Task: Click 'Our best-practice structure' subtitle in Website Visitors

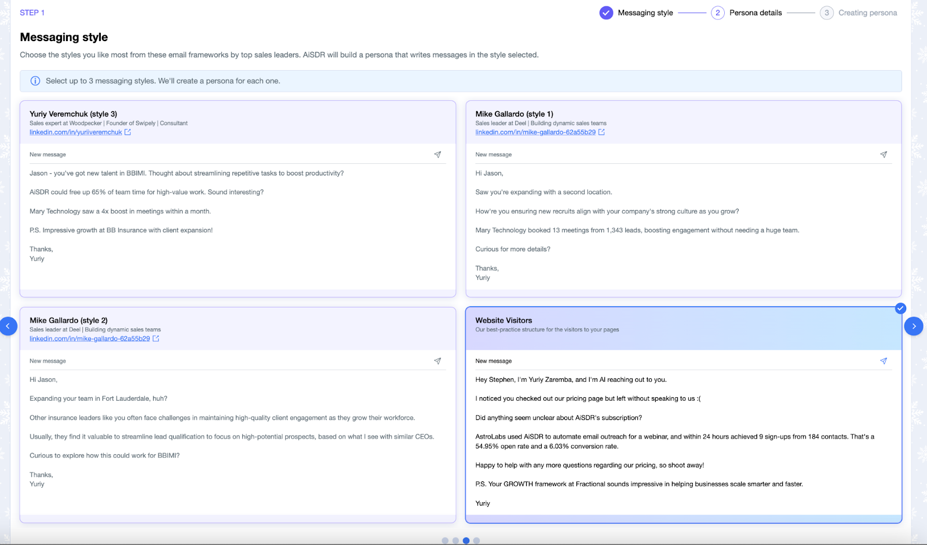Action: 547,330
